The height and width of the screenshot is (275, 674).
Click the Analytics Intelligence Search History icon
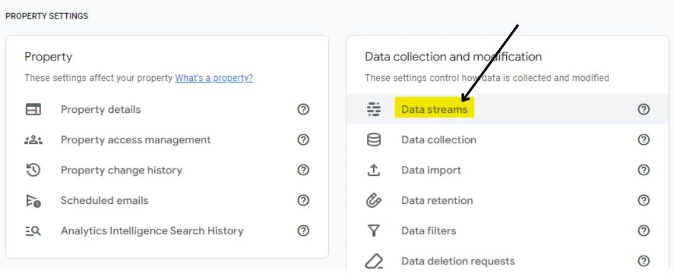33,231
